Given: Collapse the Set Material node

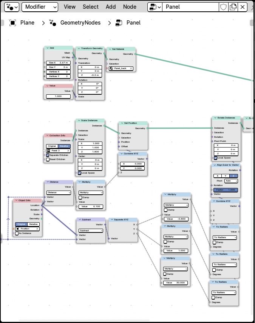Looking at the screenshot, I should 110,49.
